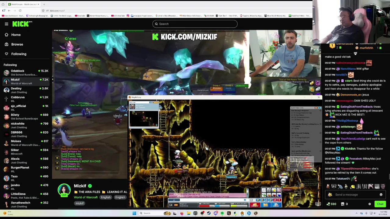Open Destiny's channel in sidebar
This screenshot has height=219, width=390.
pyautogui.click(x=26, y=90)
